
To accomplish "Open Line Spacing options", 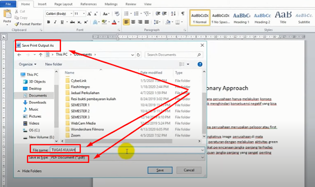I will tap(157, 22).
